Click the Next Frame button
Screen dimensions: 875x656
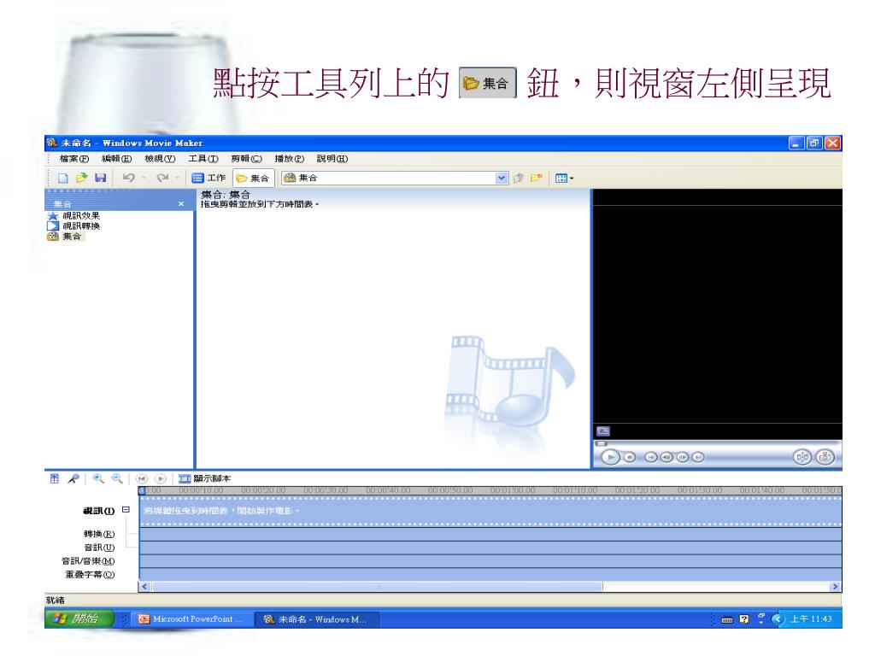(x=683, y=458)
